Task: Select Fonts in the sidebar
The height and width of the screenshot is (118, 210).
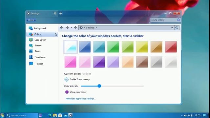Action: click(x=42, y=51)
